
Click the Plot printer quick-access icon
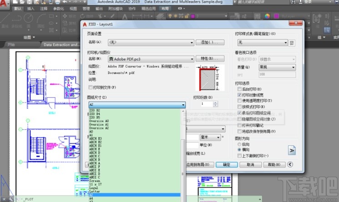57,2
